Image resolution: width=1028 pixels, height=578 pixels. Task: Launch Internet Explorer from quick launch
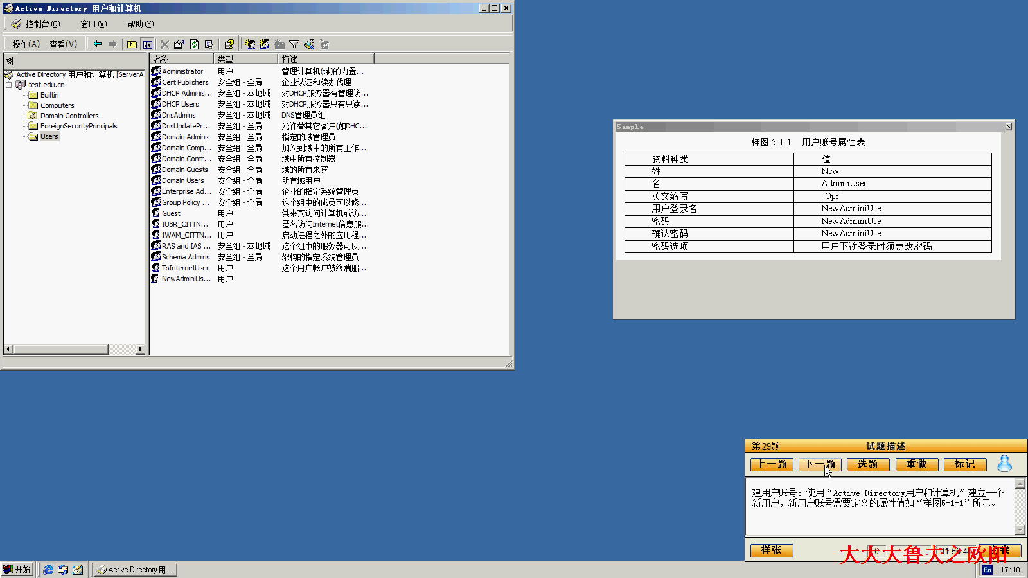tap(48, 570)
